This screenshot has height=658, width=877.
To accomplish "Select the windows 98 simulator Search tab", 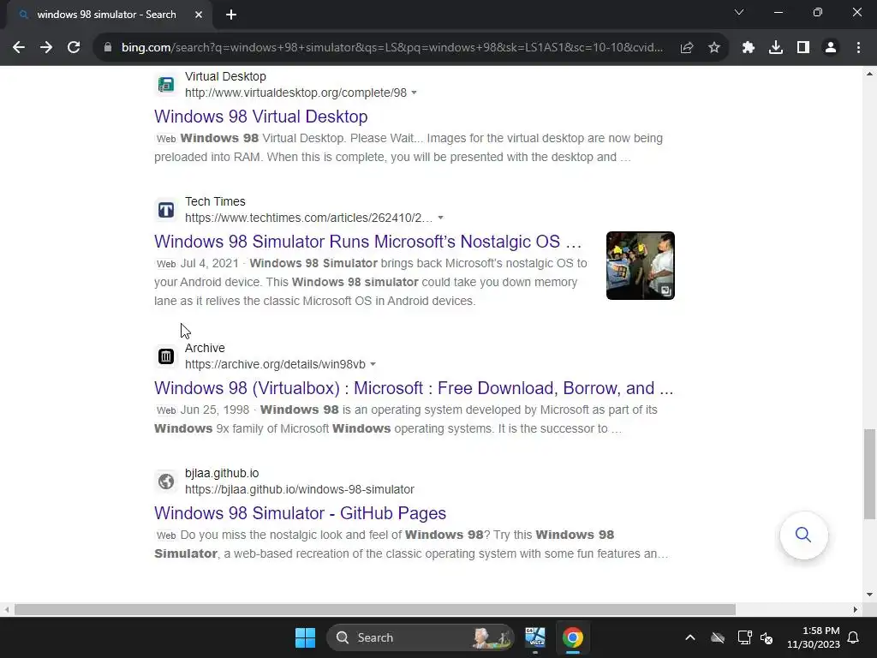I will pyautogui.click(x=106, y=15).
